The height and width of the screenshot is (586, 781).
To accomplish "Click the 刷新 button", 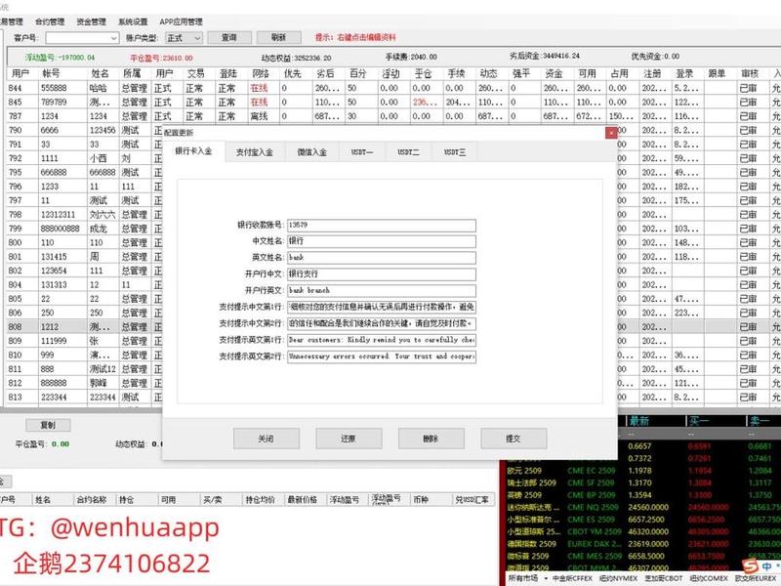I will click(x=279, y=37).
